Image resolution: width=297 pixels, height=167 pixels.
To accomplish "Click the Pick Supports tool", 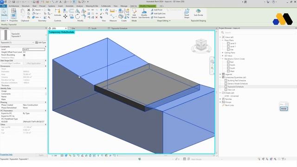I will (x=158, y=17).
